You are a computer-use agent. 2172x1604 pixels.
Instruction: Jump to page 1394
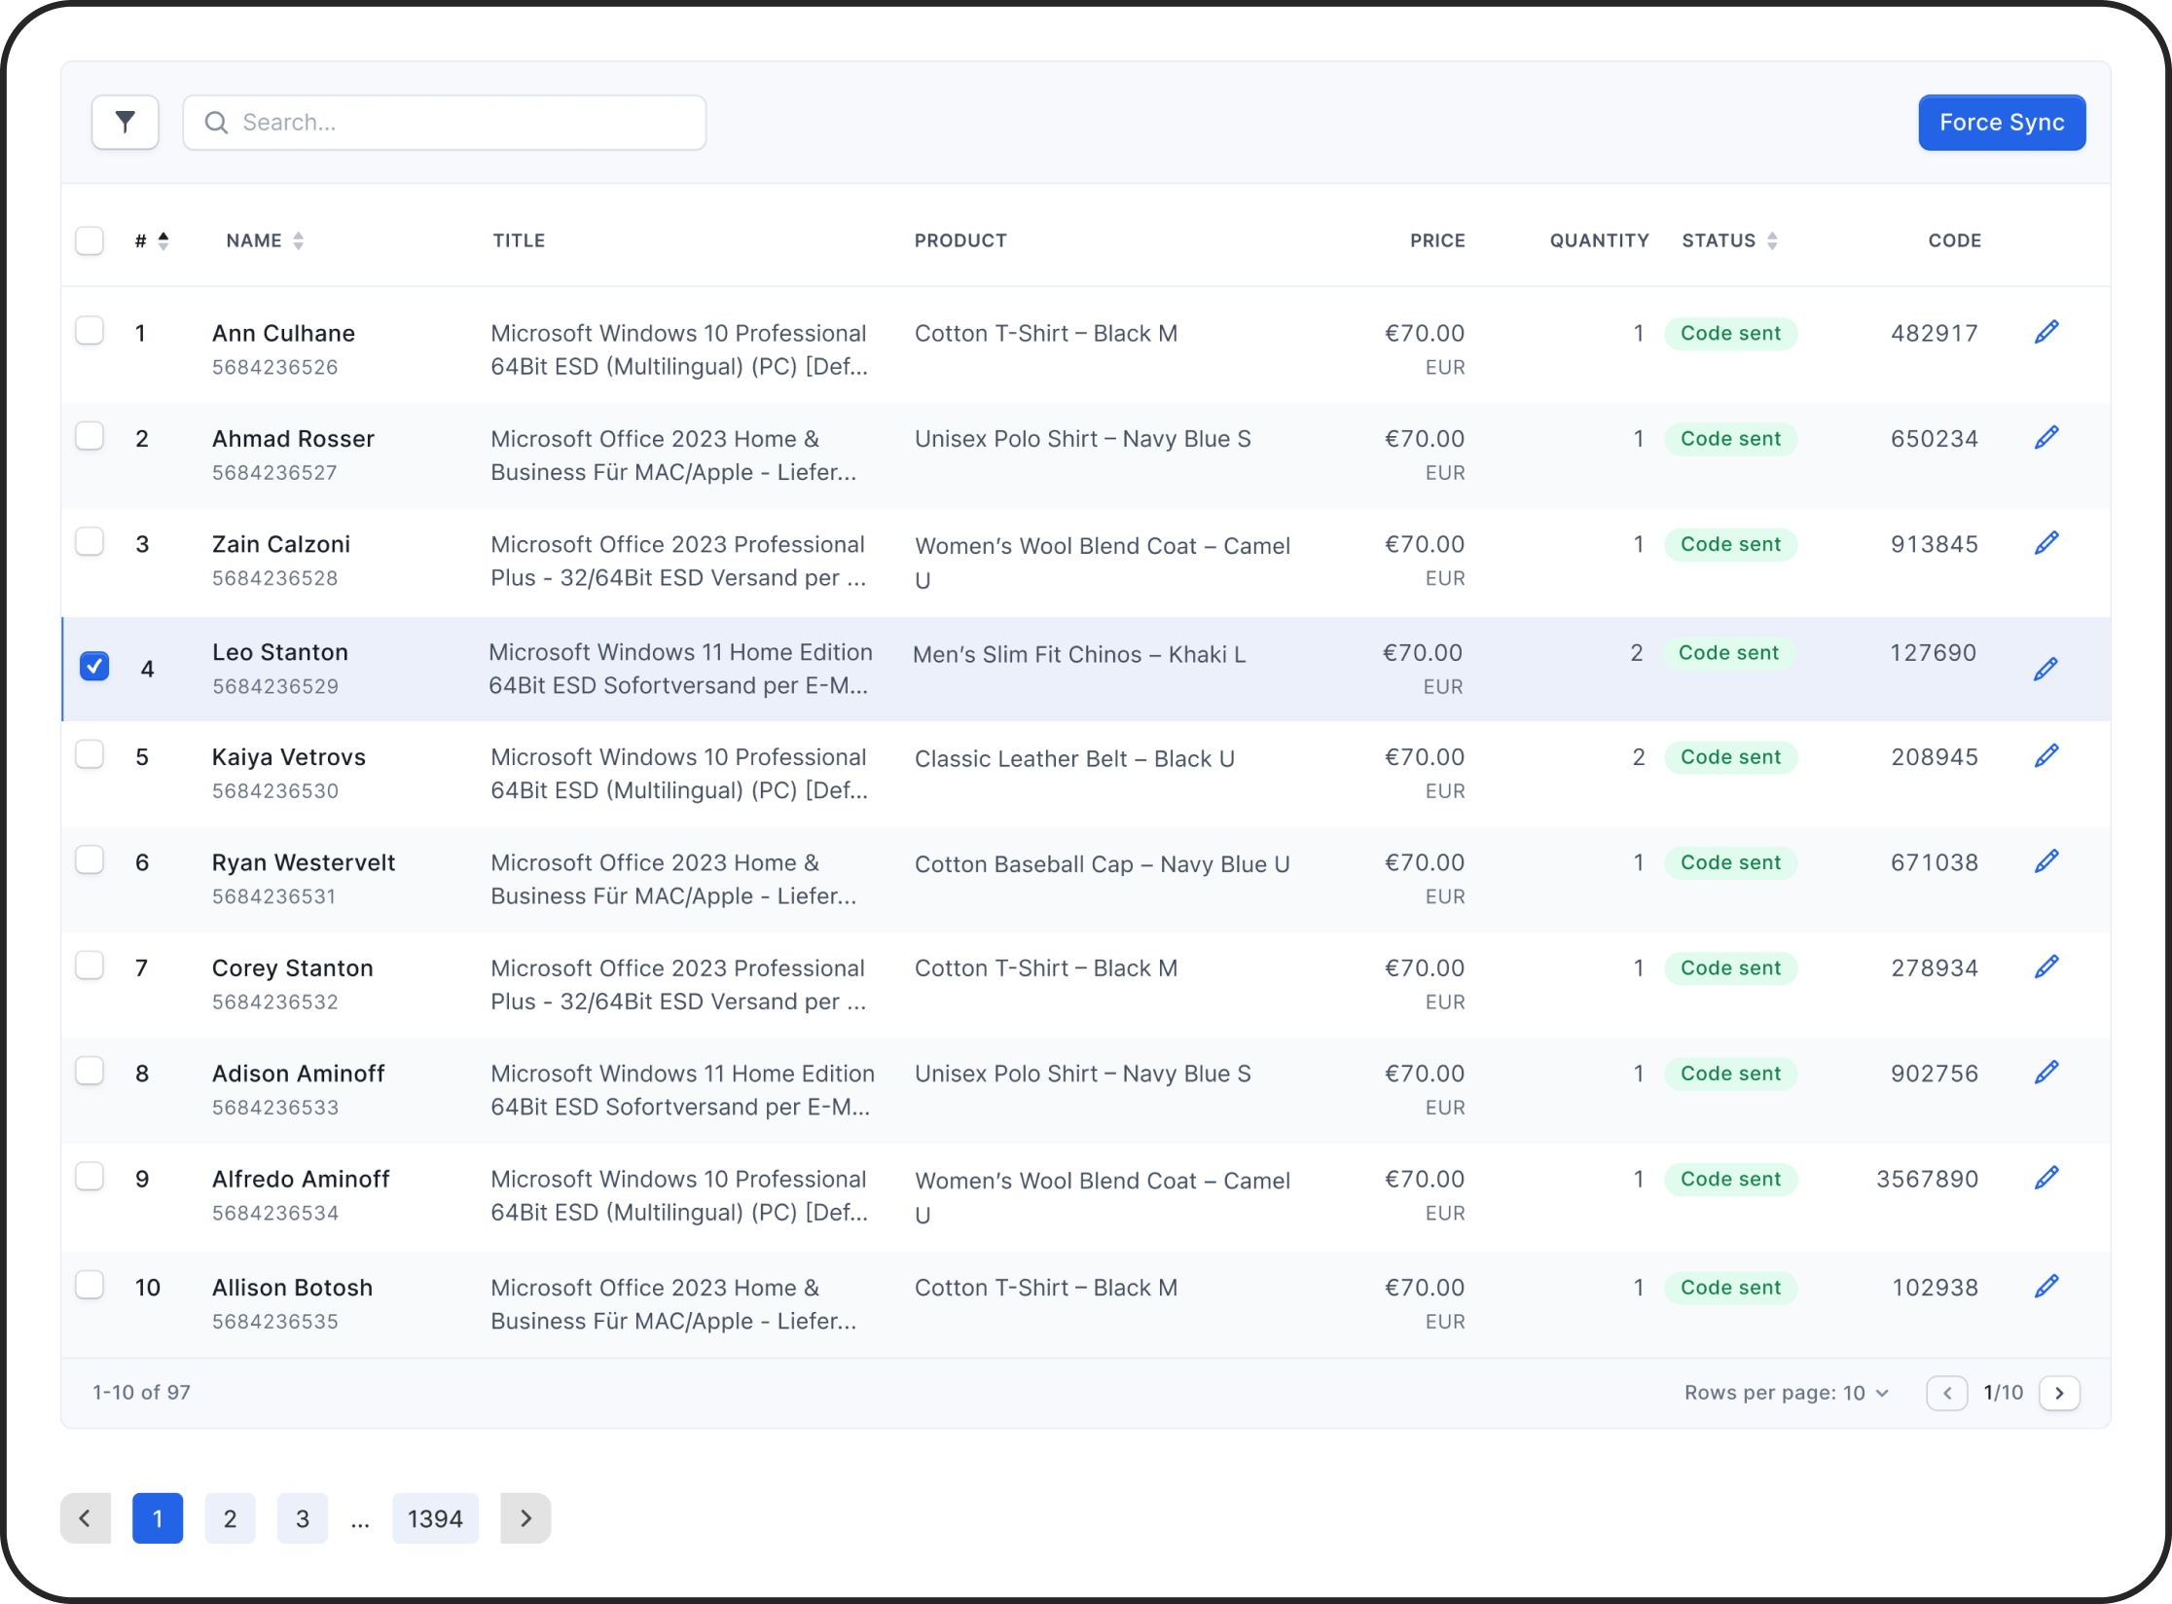point(435,1517)
